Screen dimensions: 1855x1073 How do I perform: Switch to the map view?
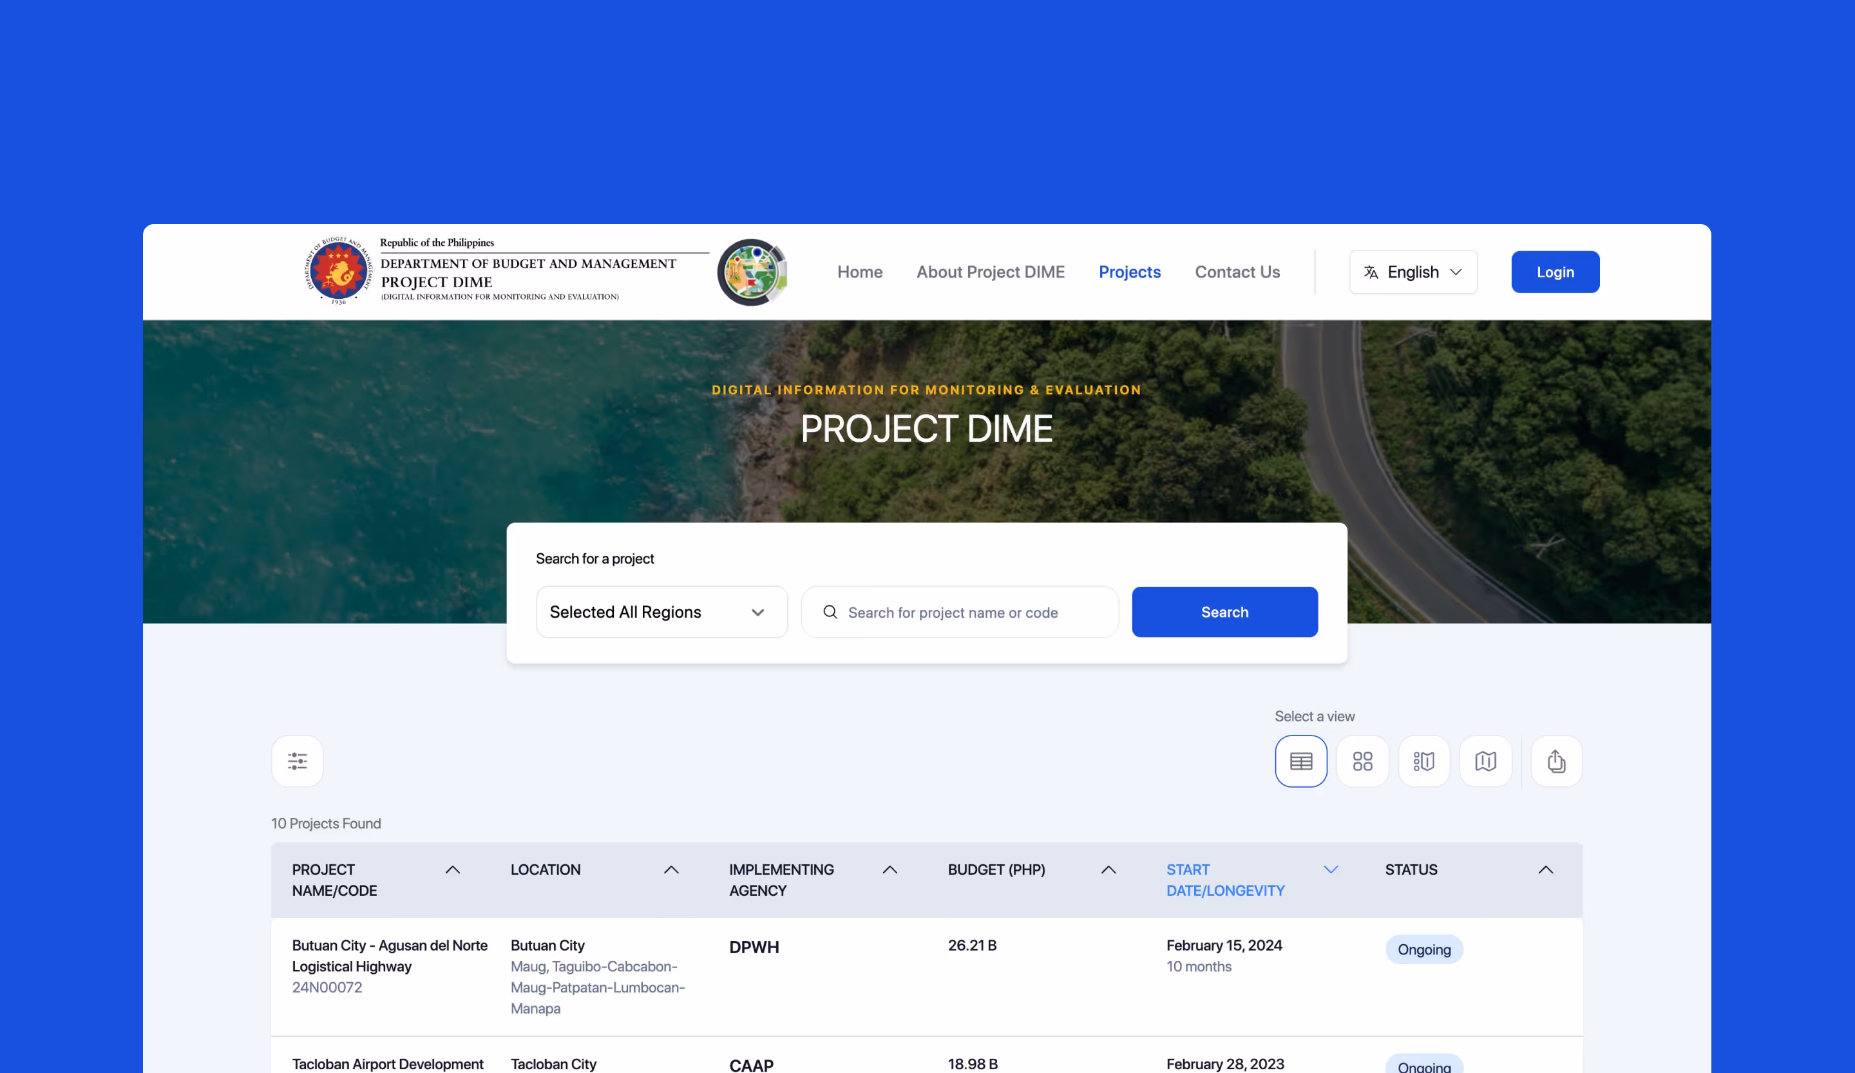(x=1485, y=761)
